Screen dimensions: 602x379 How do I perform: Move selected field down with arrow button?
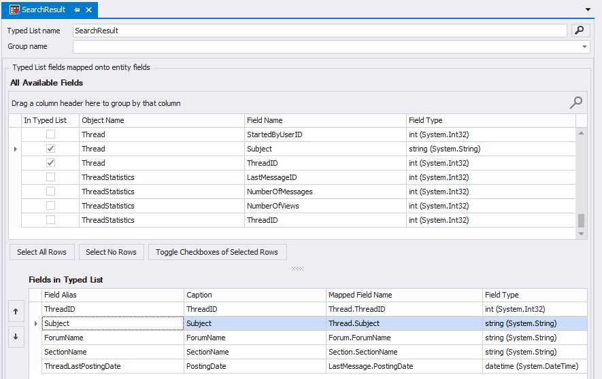(16, 337)
